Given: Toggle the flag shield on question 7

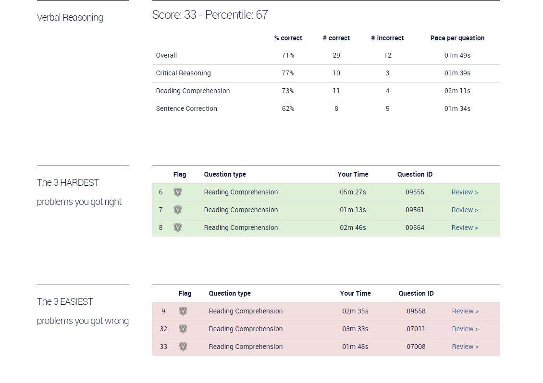Looking at the screenshot, I should 178,210.
